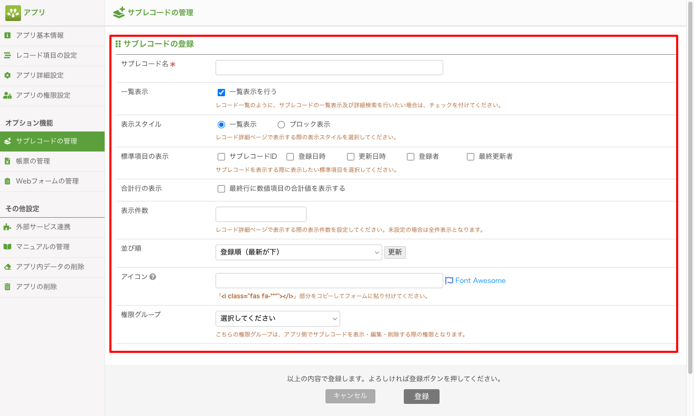Open the 権限グループ 選択してください dropdown

[x=278, y=319]
